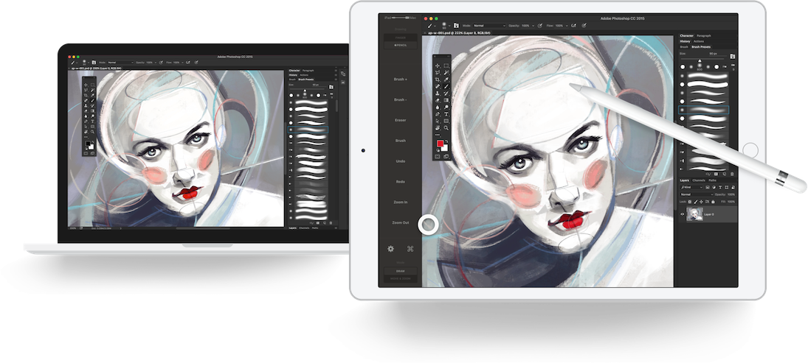Open Kind filter dropdown in iPad Layers
Screen dimensions: 808x363
click(x=691, y=187)
